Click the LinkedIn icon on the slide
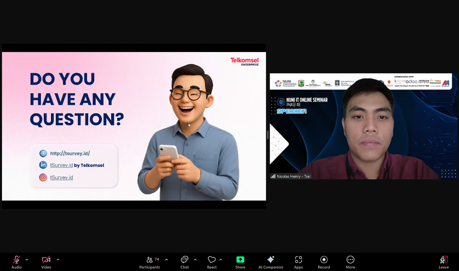The height and width of the screenshot is (271, 459). [43, 165]
